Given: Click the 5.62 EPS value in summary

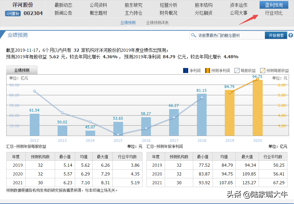Looking at the screenshot, I should tap(54, 57).
